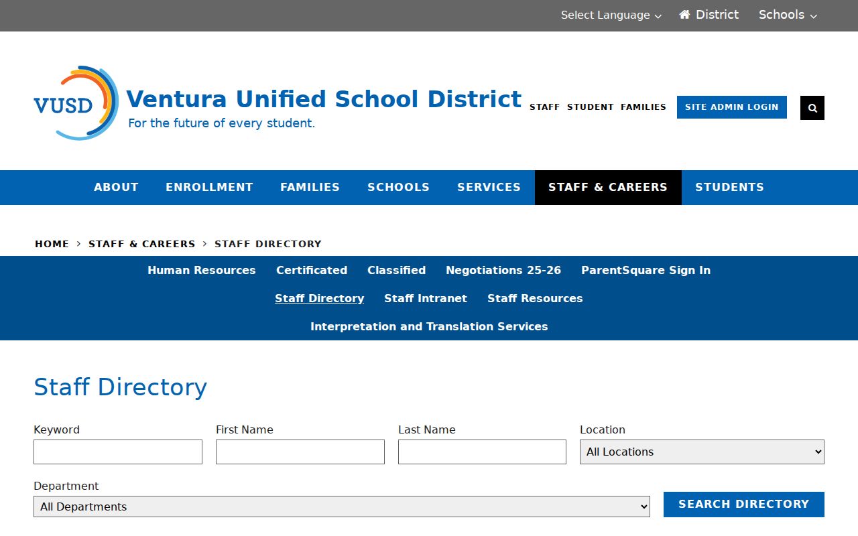Open the STUDENTS menu

pos(729,188)
